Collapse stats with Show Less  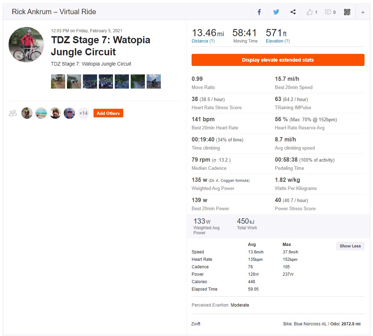[350, 246]
